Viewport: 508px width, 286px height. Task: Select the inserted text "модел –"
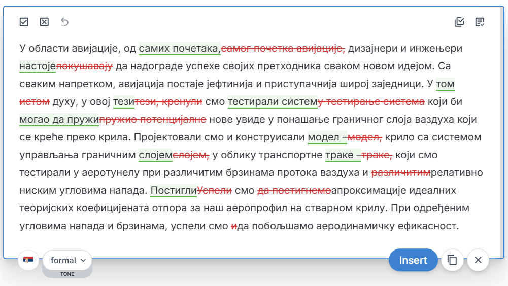click(327, 137)
